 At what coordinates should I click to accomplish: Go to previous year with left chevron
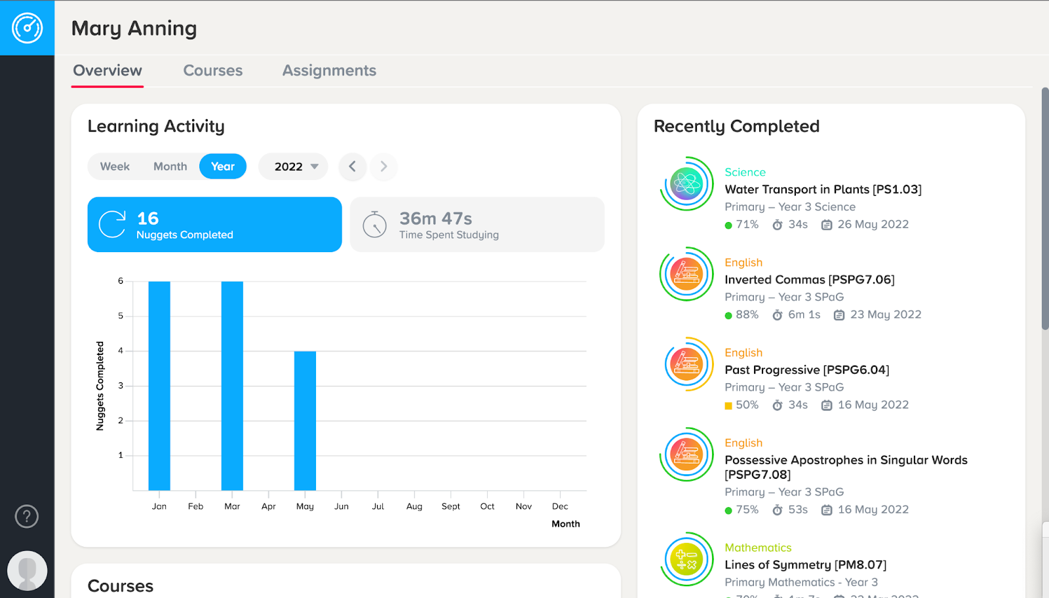352,166
